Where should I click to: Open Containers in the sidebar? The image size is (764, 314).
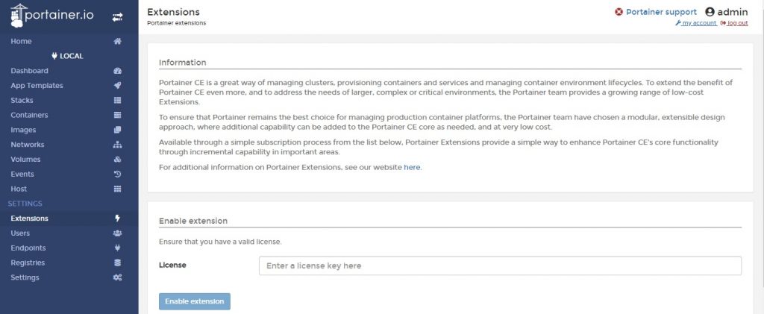[29, 115]
